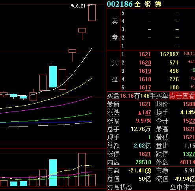Click the cyan volume bar

click(x=53, y=173)
